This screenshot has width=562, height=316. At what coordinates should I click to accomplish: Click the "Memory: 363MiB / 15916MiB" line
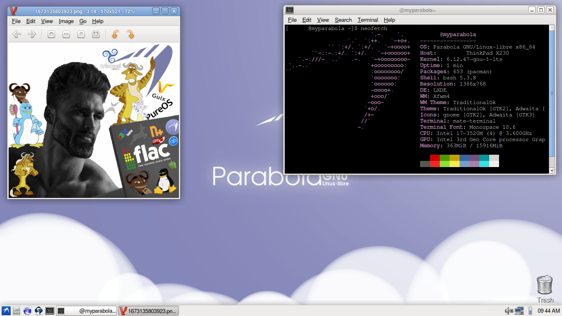click(461, 146)
